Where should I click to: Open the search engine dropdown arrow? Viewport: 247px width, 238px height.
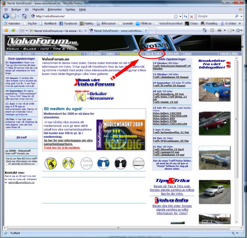pyautogui.click(x=241, y=16)
